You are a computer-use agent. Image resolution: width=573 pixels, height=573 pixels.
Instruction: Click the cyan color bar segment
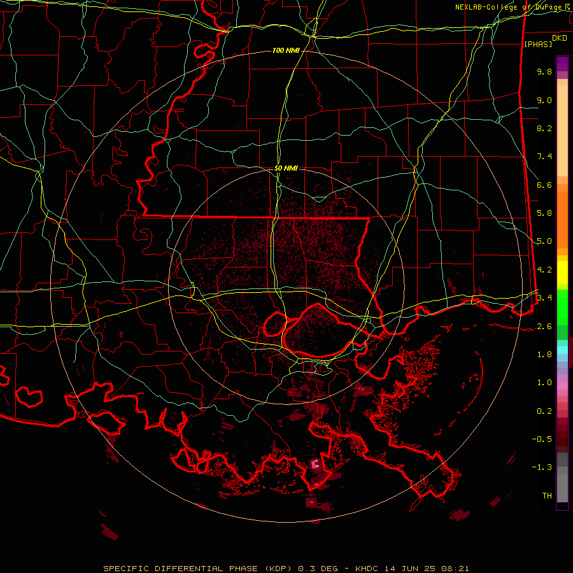tap(562, 350)
